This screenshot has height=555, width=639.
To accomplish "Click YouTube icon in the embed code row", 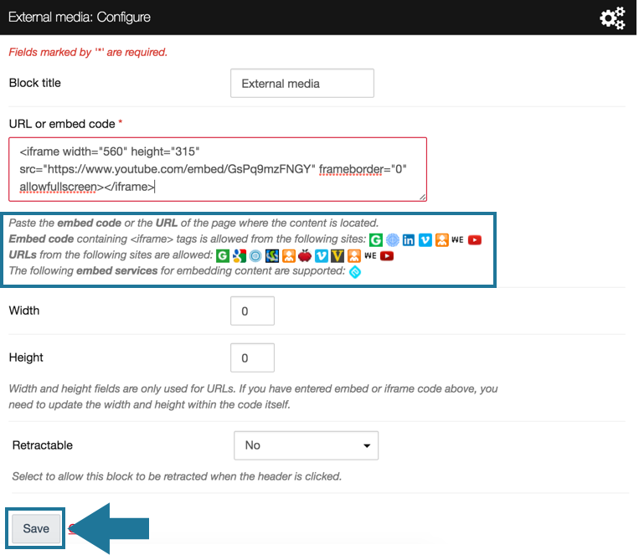I will click(x=475, y=239).
